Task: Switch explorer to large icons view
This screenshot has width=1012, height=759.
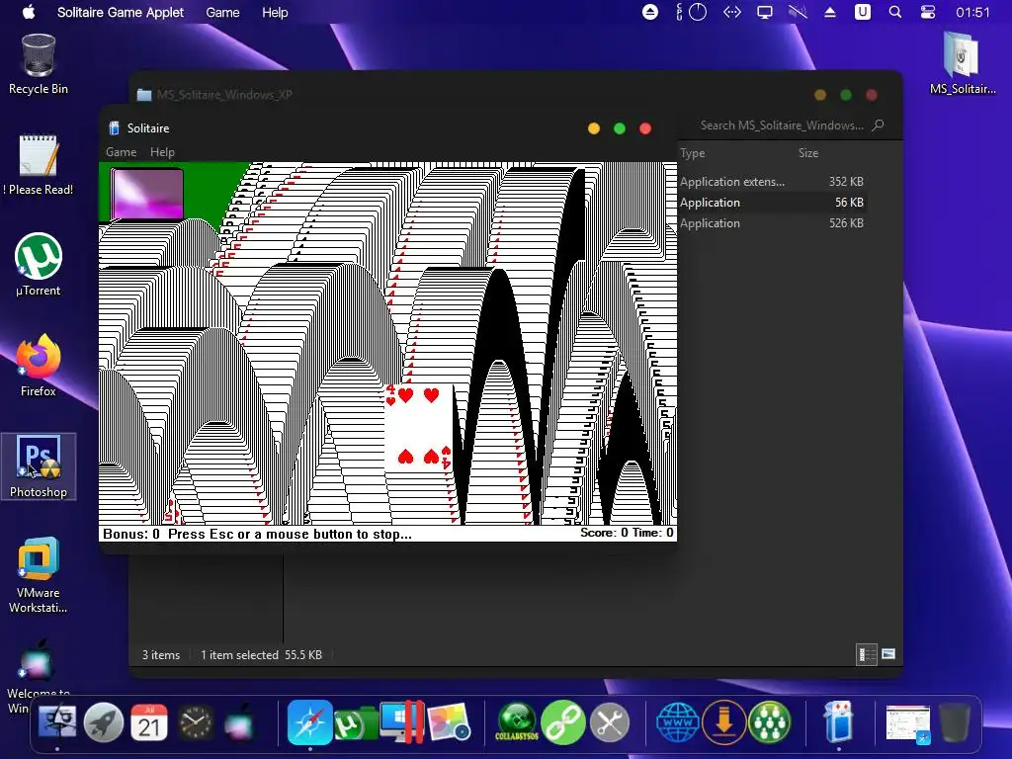Action: tap(888, 654)
